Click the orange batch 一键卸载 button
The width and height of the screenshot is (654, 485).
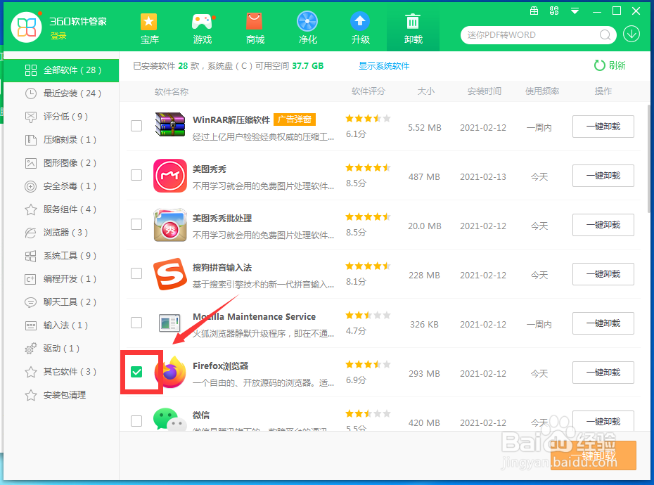[593, 455]
